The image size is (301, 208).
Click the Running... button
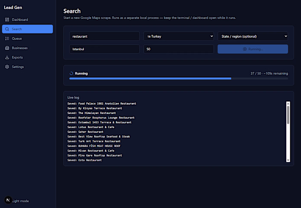(253, 49)
